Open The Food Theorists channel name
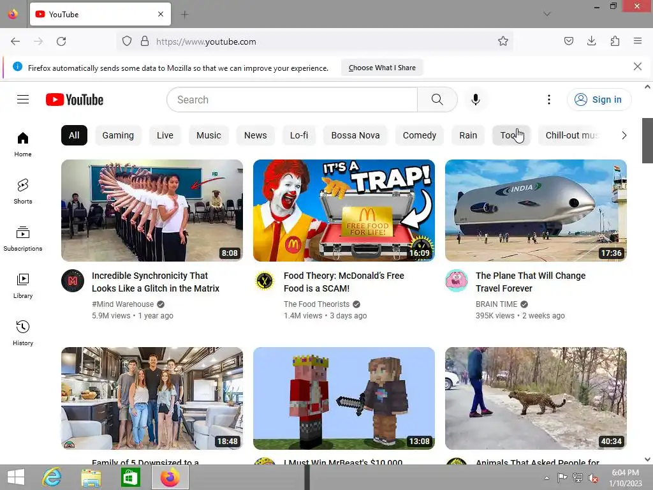The image size is (653, 490). pyautogui.click(x=316, y=304)
